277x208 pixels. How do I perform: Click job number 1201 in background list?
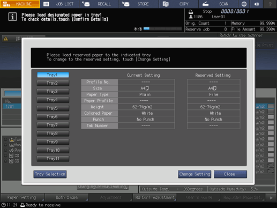click(x=12, y=107)
